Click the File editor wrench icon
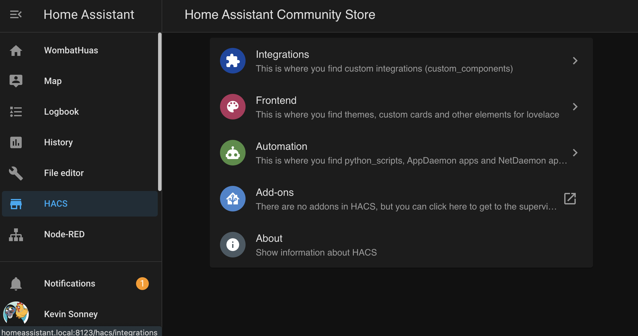Image resolution: width=638 pixels, height=336 pixels. (16, 173)
